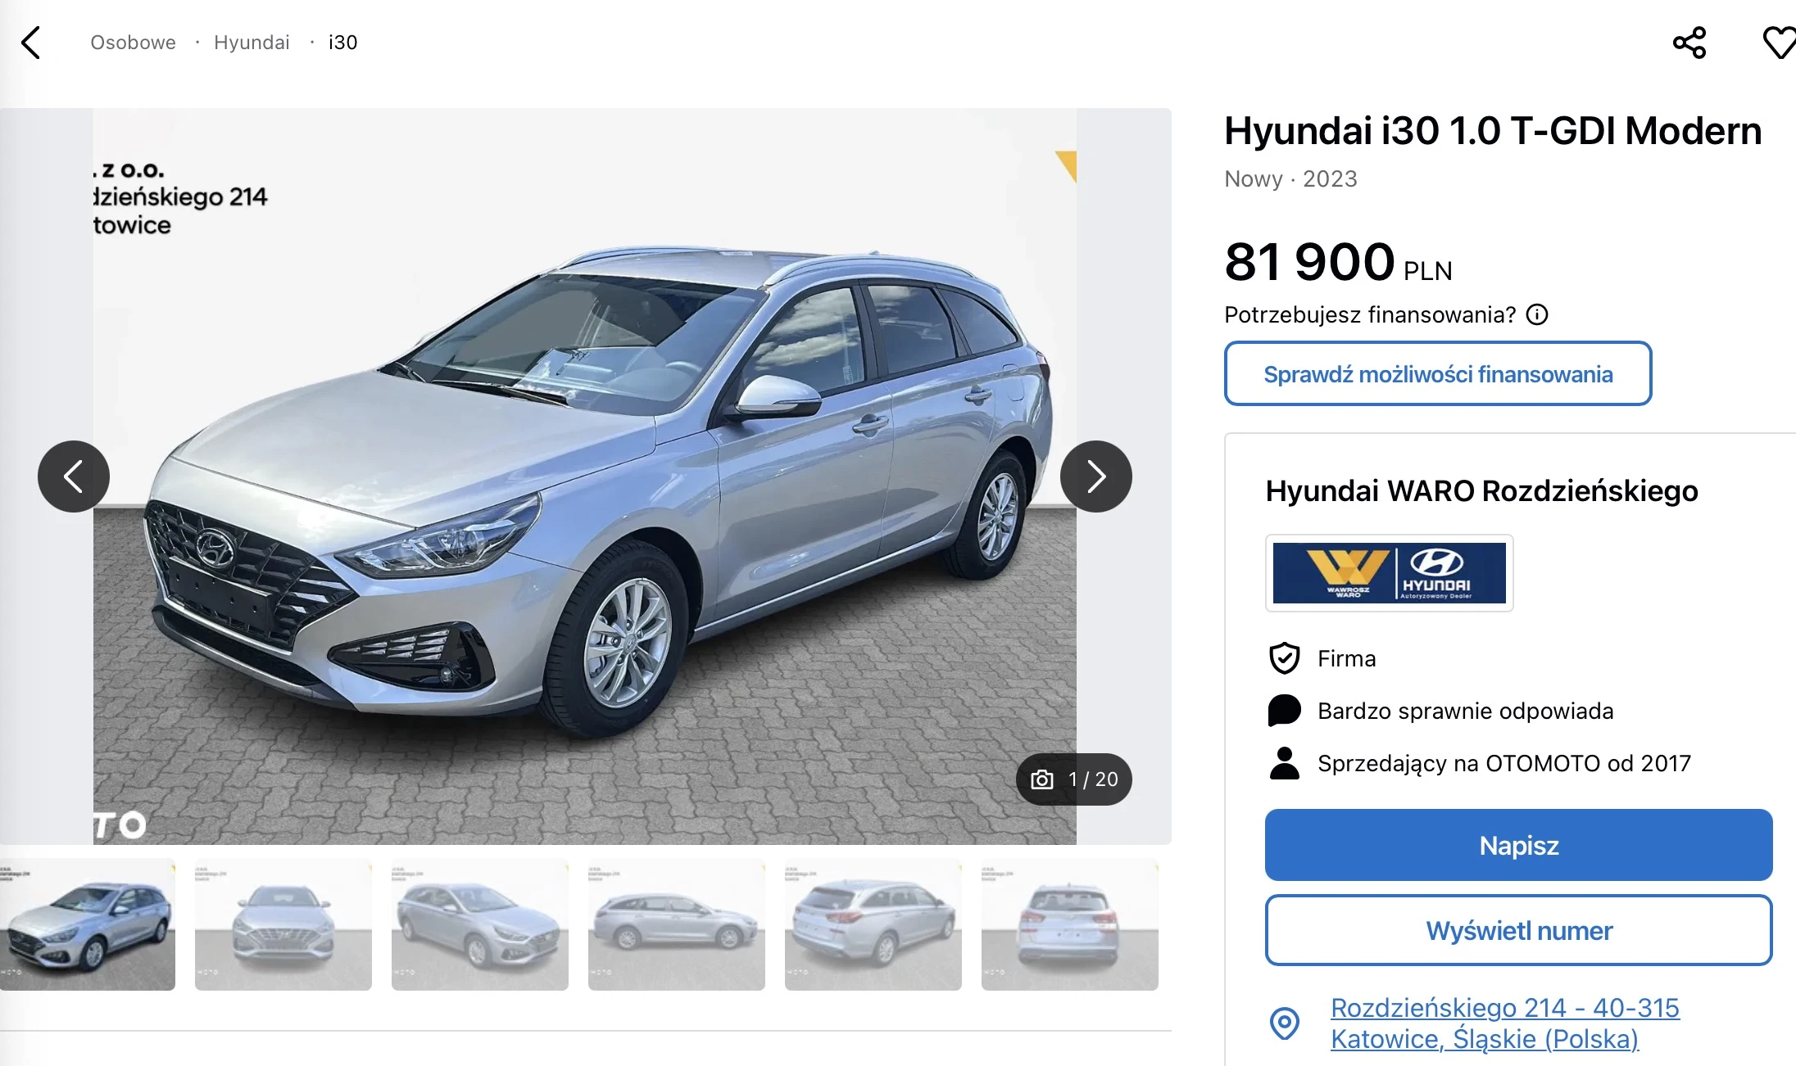
Task: Open the Osobowe breadcrumb
Action: (133, 43)
